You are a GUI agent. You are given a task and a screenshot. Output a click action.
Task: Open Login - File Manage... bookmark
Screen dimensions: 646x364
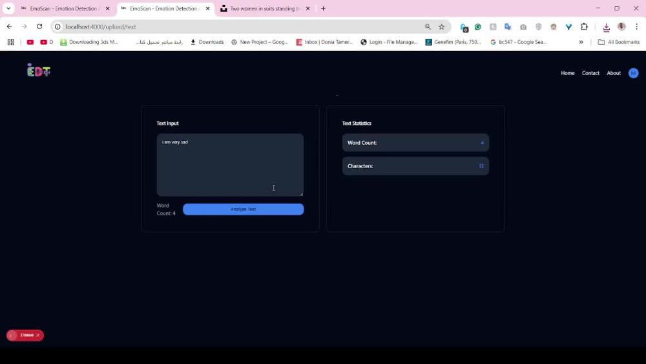pyautogui.click(x=390, y=42)
